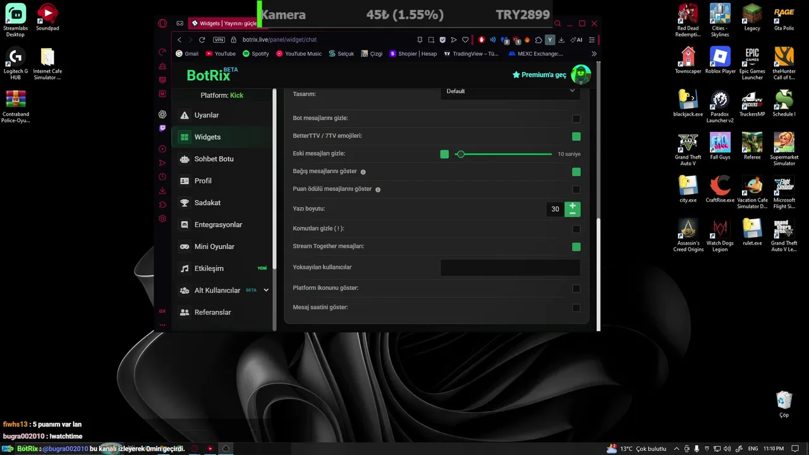Open settings gear in Opera sidebar

[162, 219]
